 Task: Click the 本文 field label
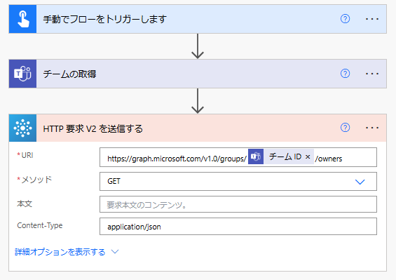[25, 204]
